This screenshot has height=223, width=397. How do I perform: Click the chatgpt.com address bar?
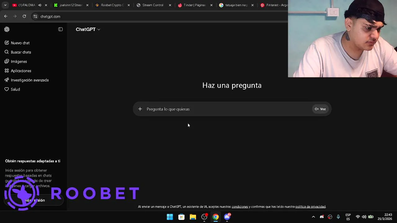160,16
